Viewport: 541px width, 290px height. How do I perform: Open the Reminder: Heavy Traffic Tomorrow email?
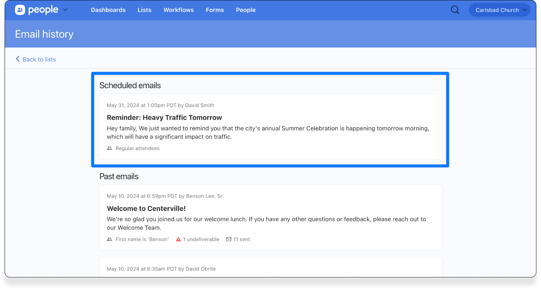click(x=164, y=118)
